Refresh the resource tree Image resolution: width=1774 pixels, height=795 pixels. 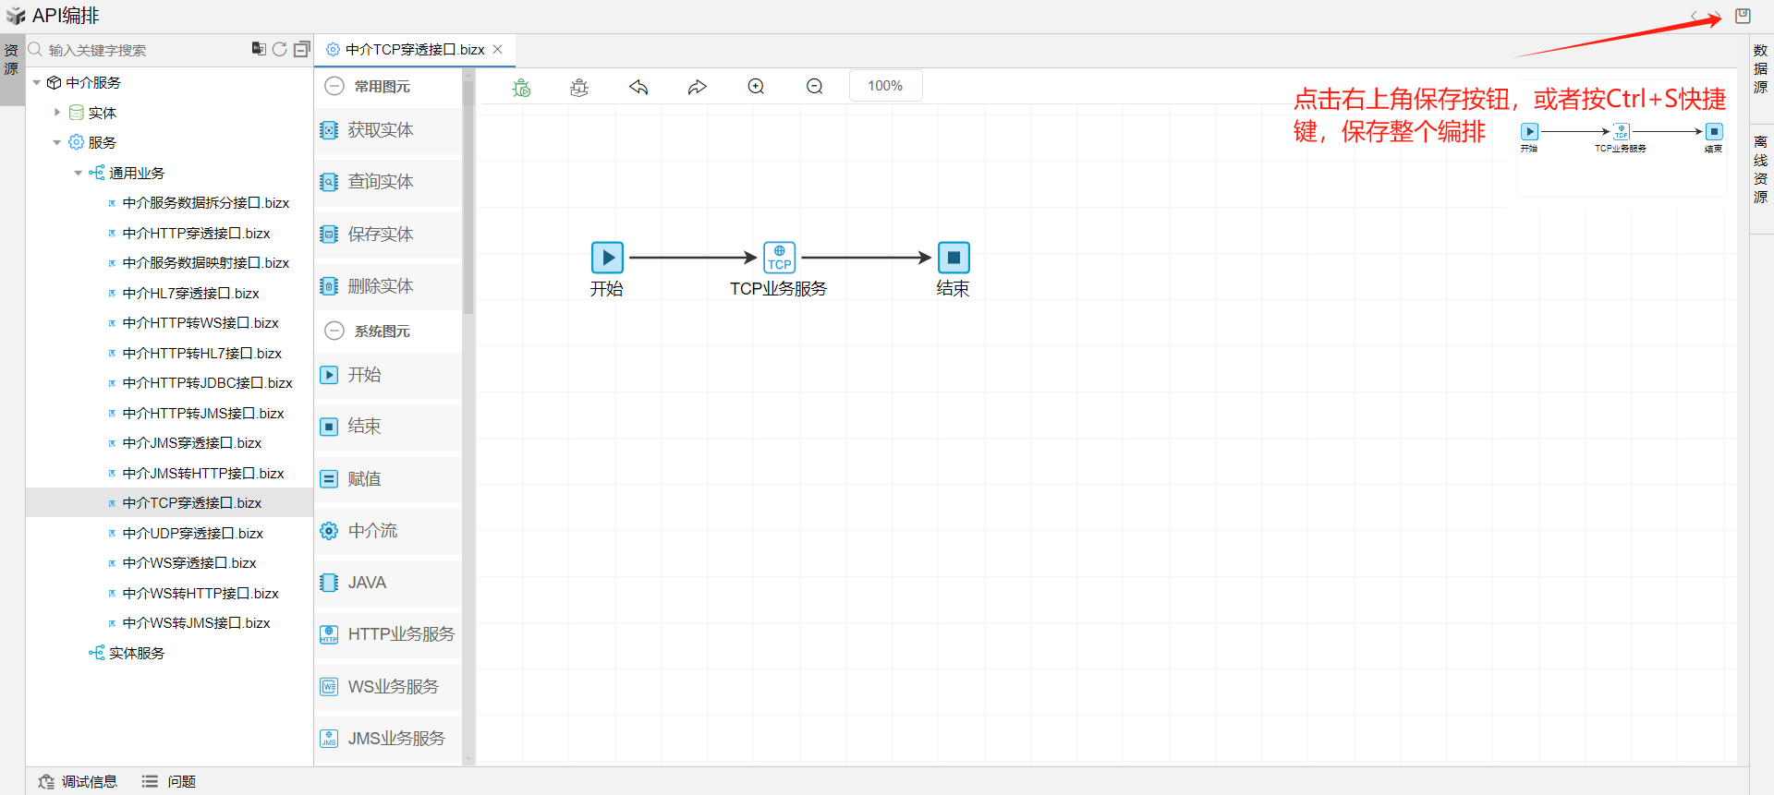279,49
